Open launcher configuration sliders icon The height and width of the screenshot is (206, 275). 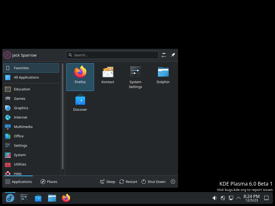tap(164, 55)
